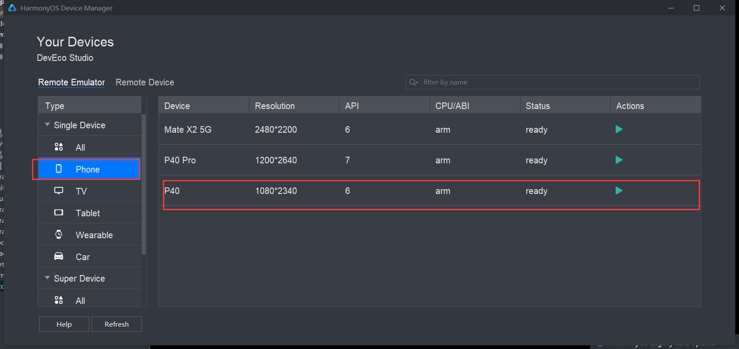Click the API value 7 cell

tap(347, 160)
